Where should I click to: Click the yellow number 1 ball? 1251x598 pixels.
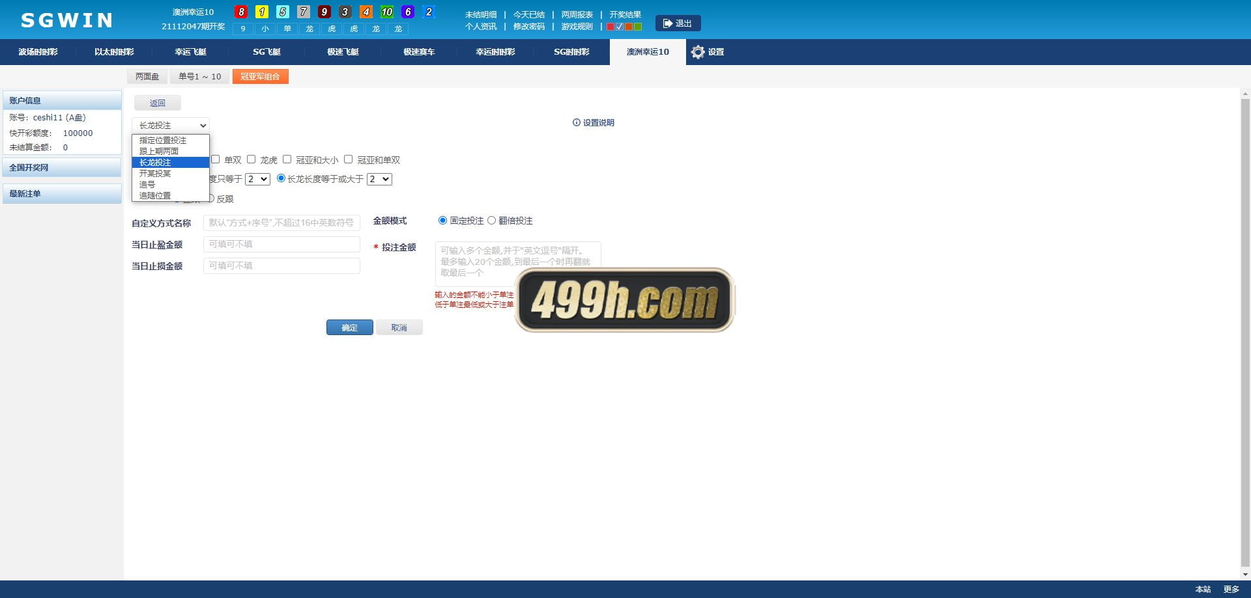click(x=262, y=12)
